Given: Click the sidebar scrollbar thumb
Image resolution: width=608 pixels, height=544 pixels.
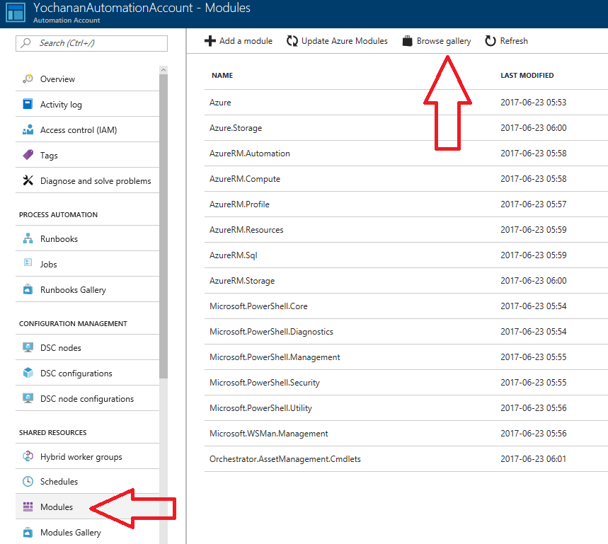Looking at the screenshot, I should (x=164, y=226).
